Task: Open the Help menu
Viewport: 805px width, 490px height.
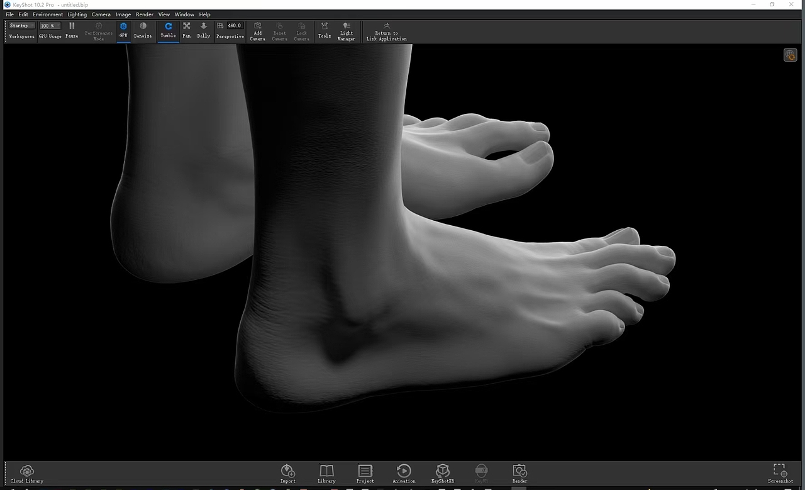Action: 205,14
